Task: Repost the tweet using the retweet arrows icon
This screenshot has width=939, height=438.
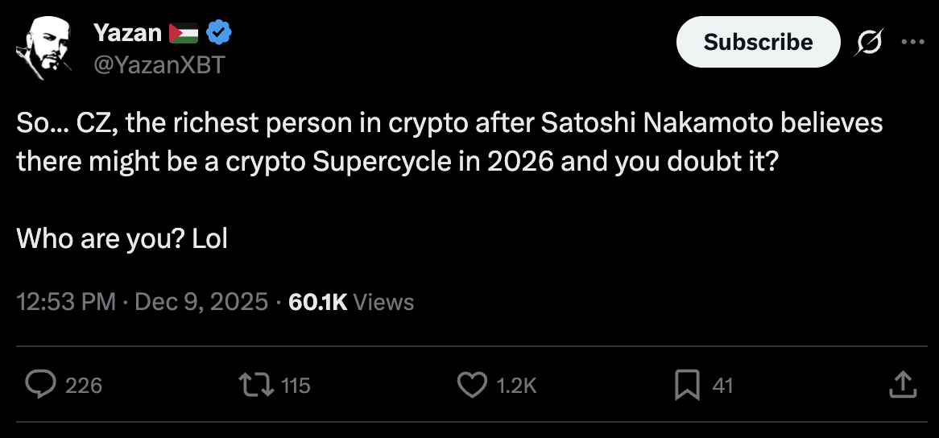Action: pyautogui.click(x=256, y=386)
